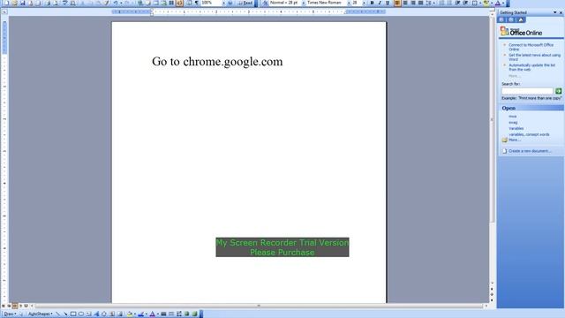565x318 pixels.
Task: Open the Line Style options
Action: 163,314
